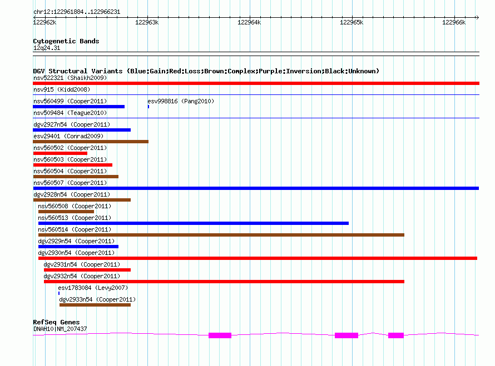Click the RefSeq Genes track title
This screenshot has height=366, width=495.
pos(56,322)
